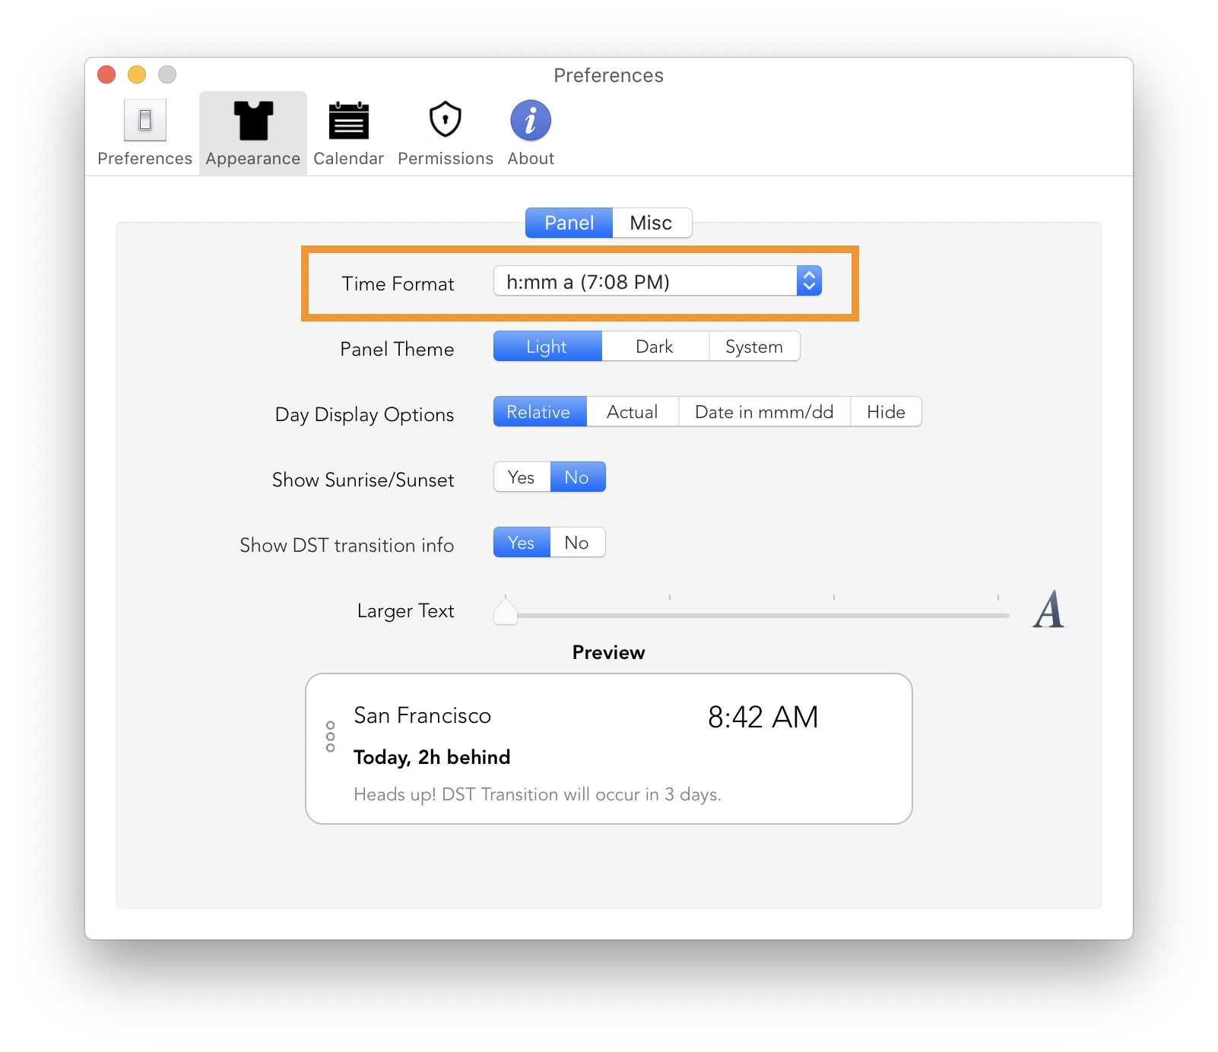Click the 'Today, 2h behind' text
This screenshot has width=1218, height=1052.
tap(432, 757)
